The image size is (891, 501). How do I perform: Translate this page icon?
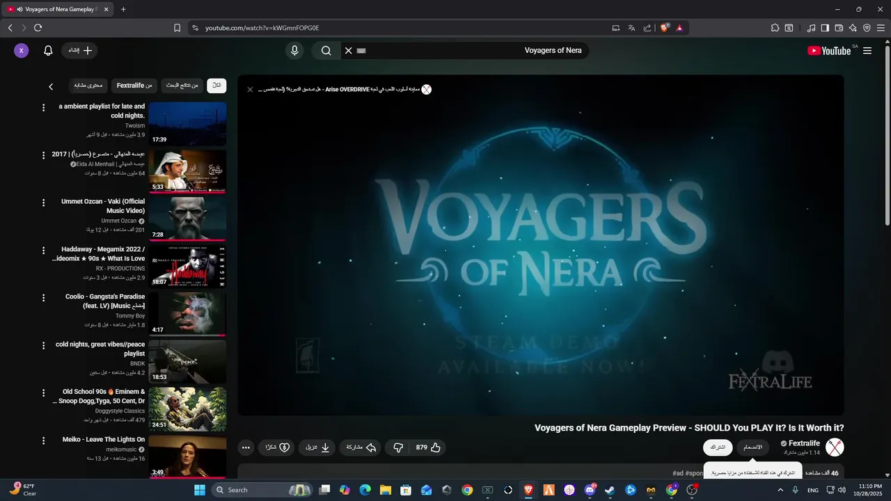pos(631,28)
